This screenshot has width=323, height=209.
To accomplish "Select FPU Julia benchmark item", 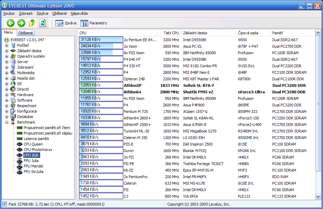I will point(31,161).
